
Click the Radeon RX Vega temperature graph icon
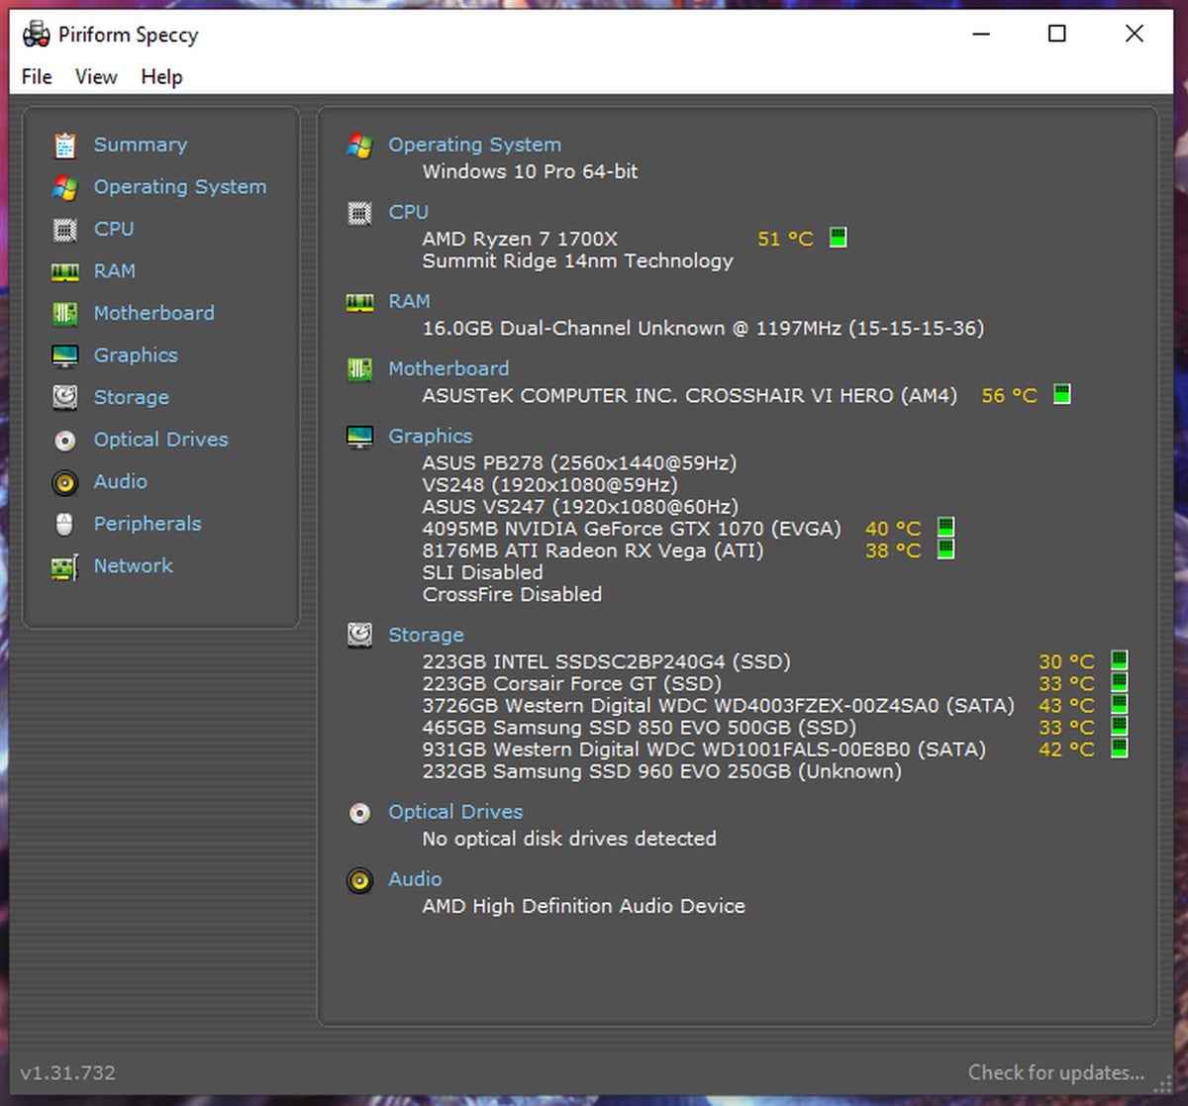(945, 549)
